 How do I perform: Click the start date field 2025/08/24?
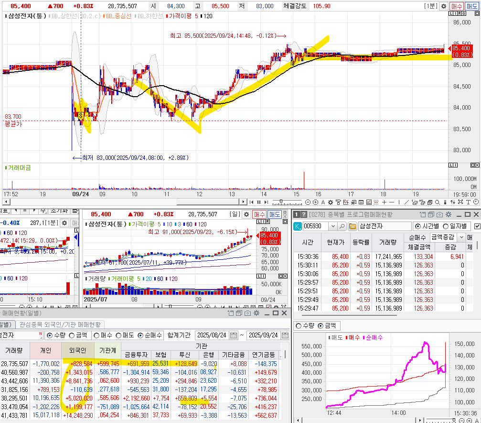pyautogui.click(x=212, y=335)
